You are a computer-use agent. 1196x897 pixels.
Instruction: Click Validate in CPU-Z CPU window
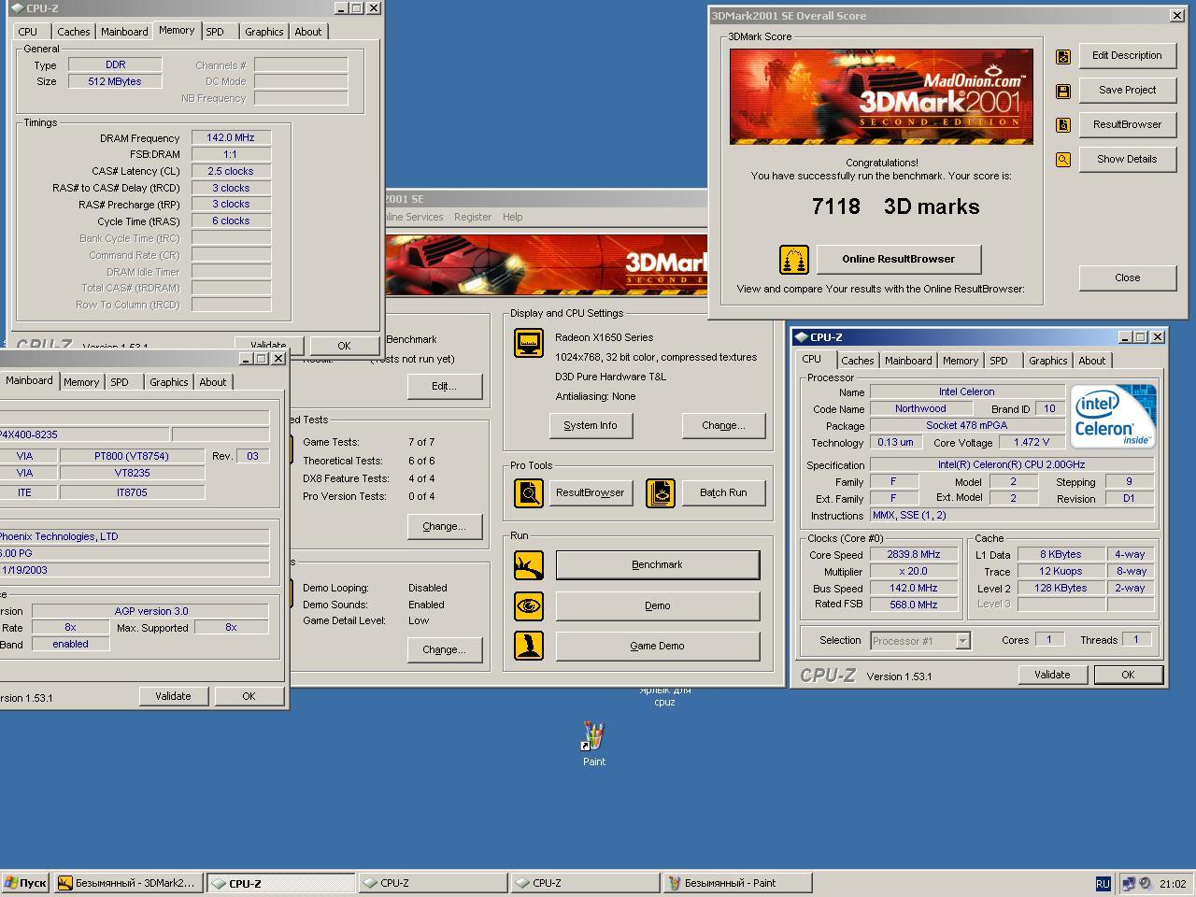tap(1052, 675)
